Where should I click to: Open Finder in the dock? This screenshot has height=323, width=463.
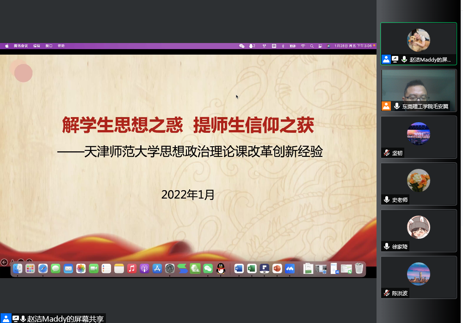pyautogui.click(x=18, y=268)
